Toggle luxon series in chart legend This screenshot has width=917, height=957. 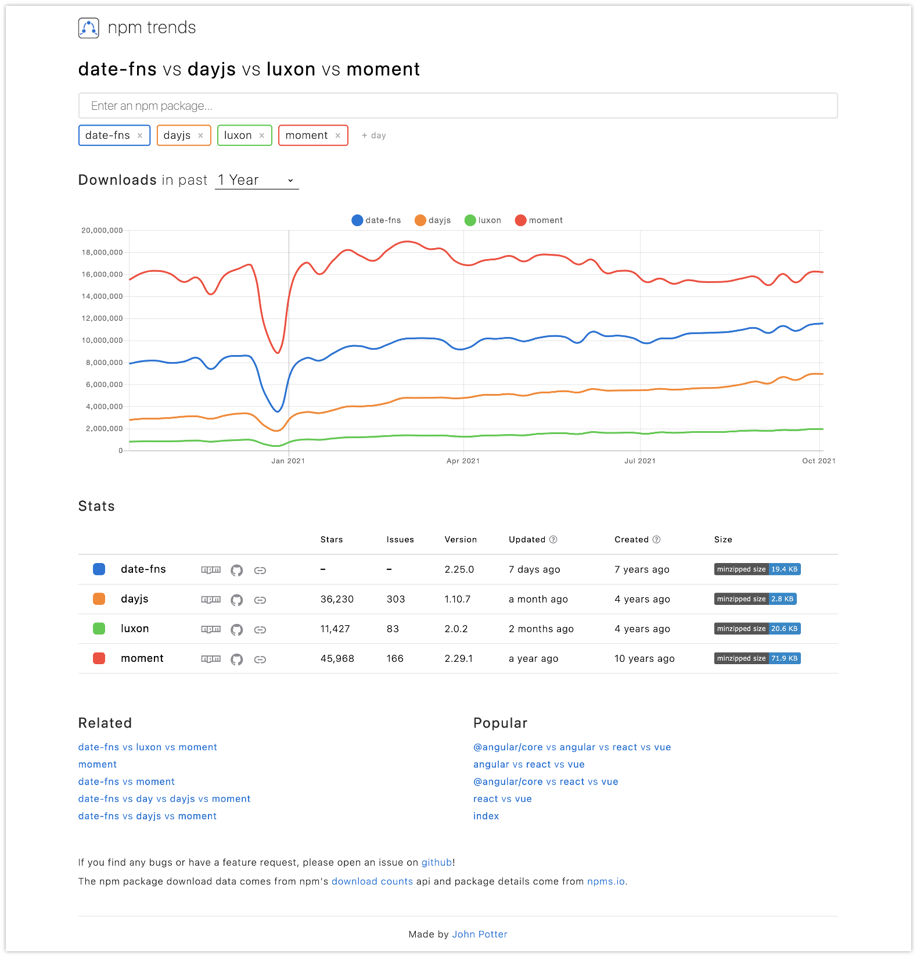point(483,220)
